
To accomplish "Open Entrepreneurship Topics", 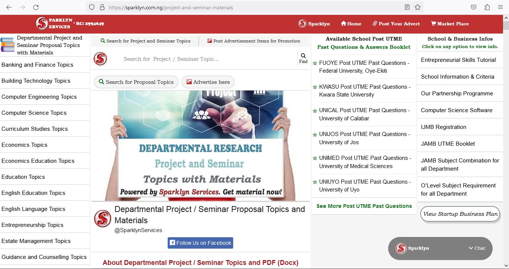I will click(32, 225).
